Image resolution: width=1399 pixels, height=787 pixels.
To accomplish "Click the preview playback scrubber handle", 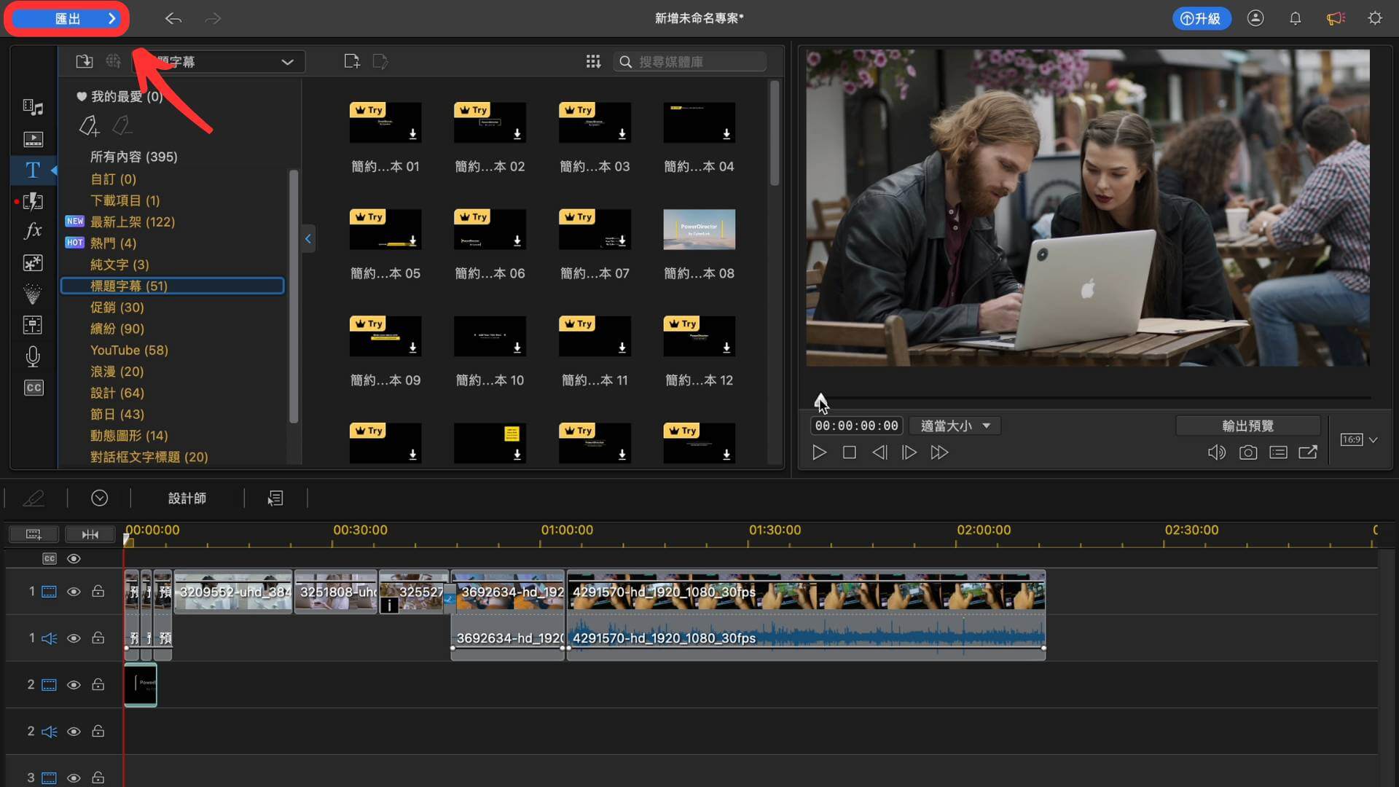I will click(820, 401).
